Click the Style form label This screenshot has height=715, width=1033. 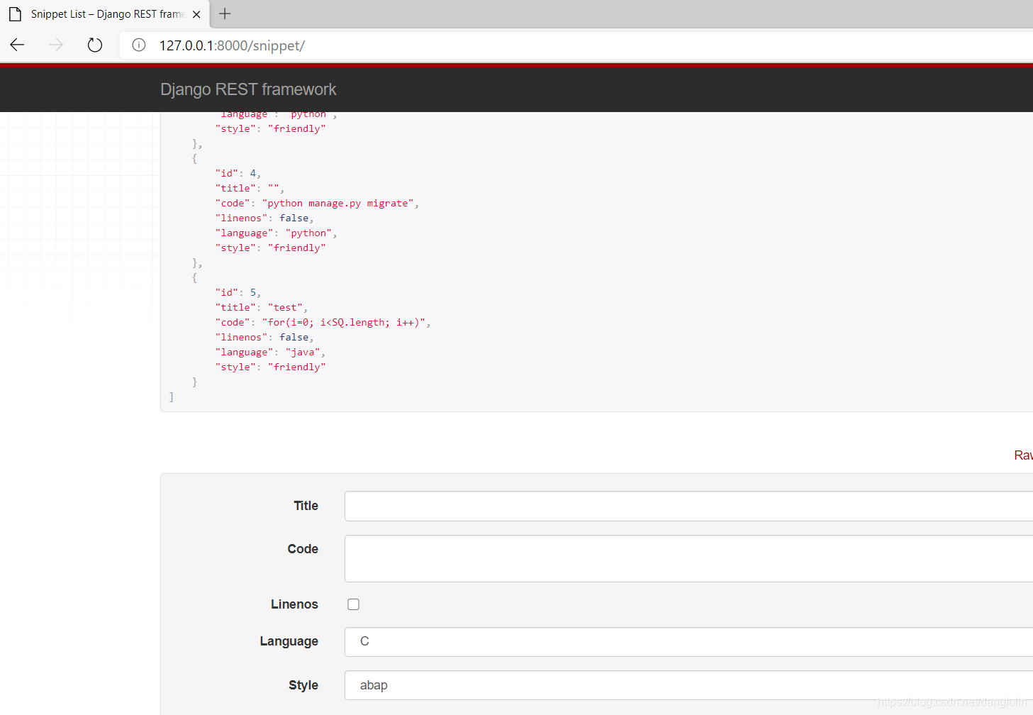point(303,685)
